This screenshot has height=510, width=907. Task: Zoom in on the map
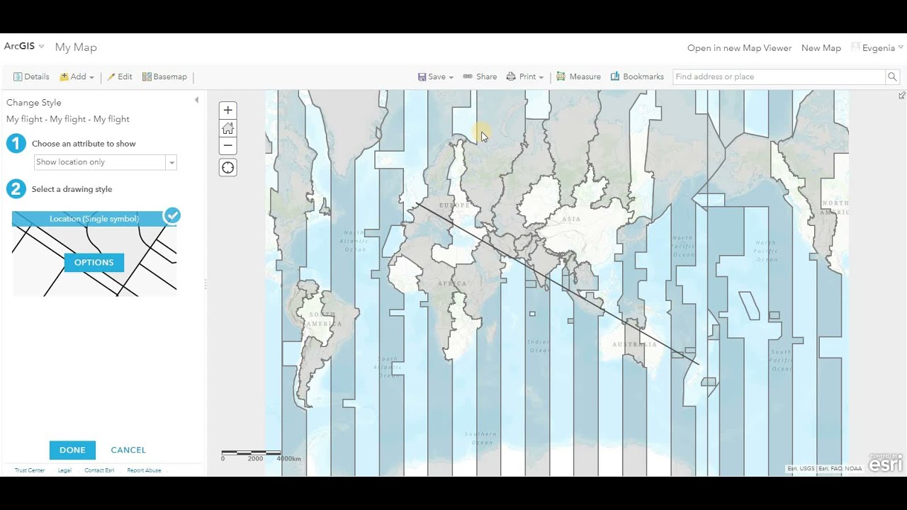[227, 110]
